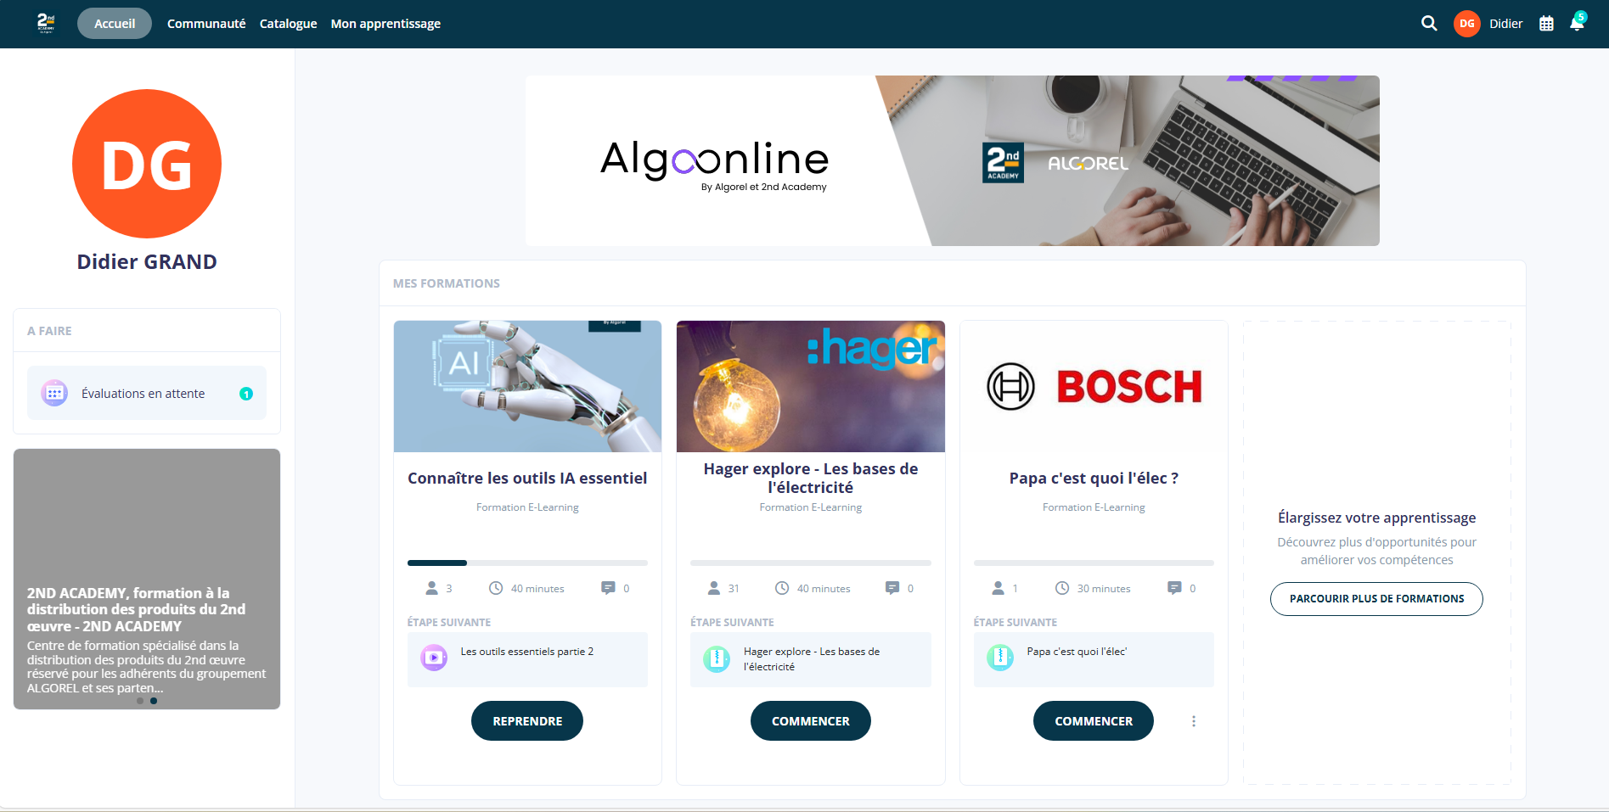Click the comments icon on IA course card
This screenshot has width=1609, height=812.
click(608, 588)
